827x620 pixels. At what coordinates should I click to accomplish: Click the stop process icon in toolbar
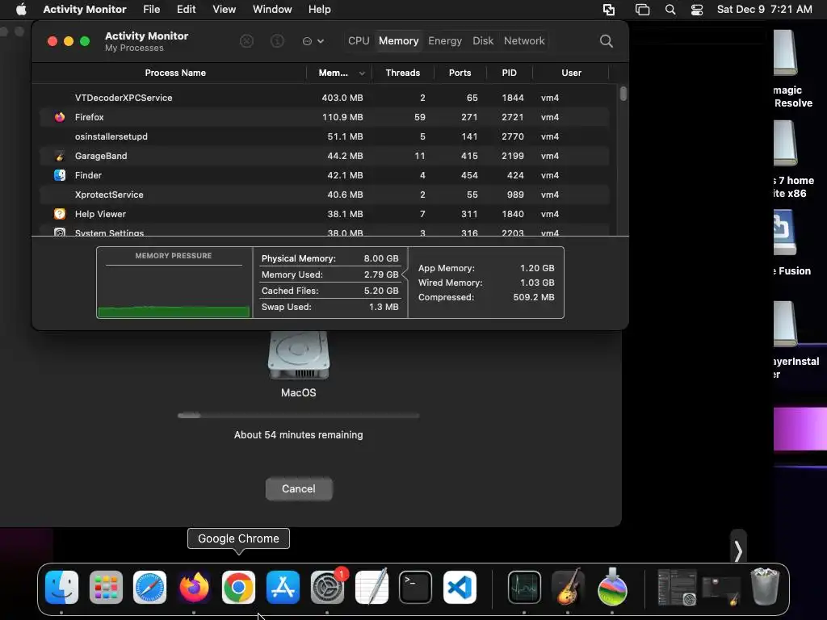pyautogui.click(x=246, y=41)
